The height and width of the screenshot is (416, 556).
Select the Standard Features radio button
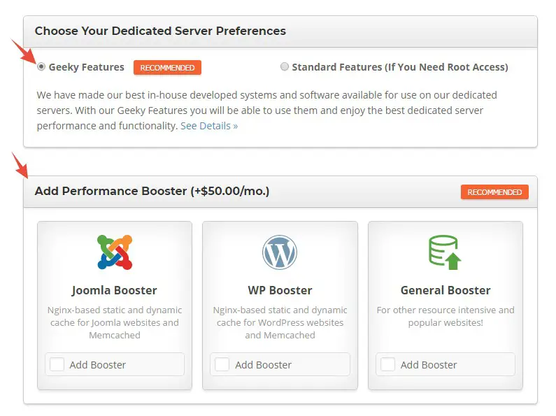tap(285, 66)
